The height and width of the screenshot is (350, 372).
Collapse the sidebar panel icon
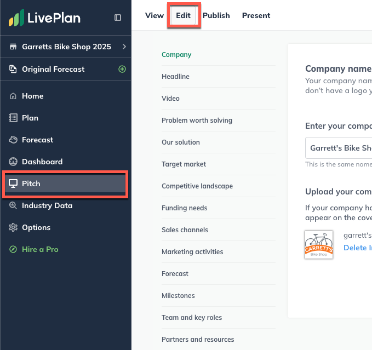pyautogui.click(x=118, y=18)
